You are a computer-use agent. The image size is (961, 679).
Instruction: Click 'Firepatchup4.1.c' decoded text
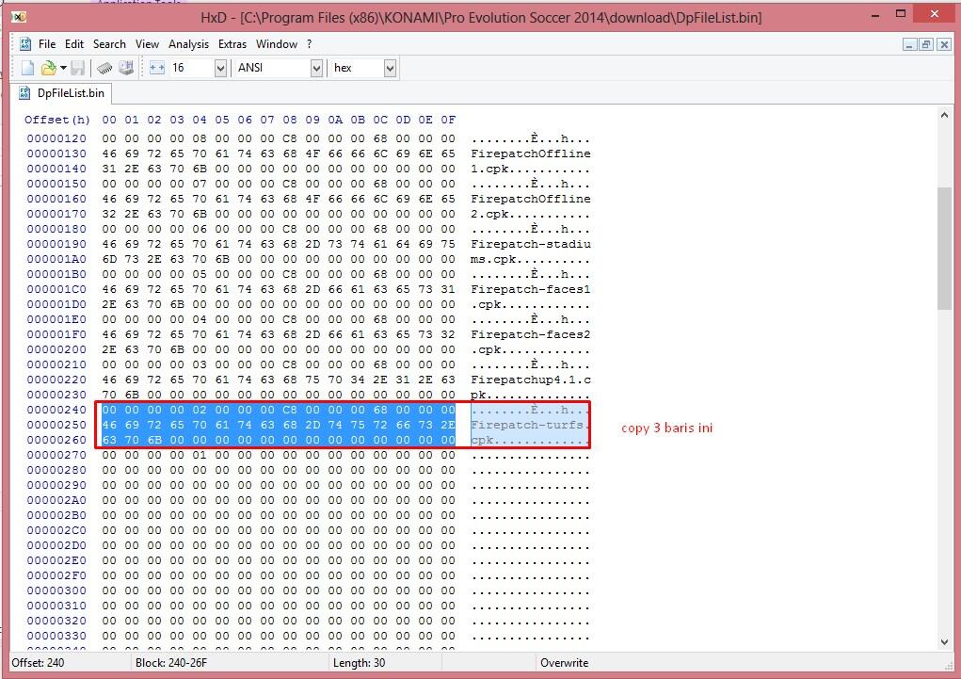pos(530,380)
